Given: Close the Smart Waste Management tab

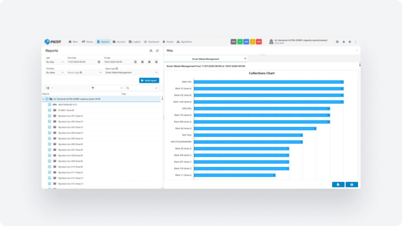Looking at the screenshot, I should click(245, 59).
